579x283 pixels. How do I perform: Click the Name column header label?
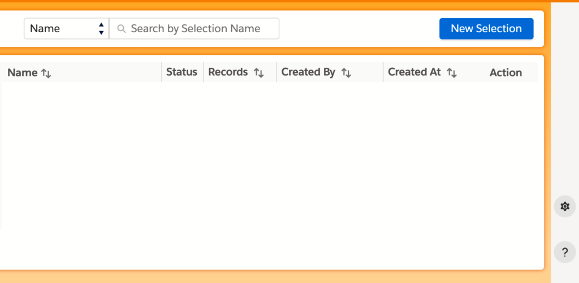[22, 72]
